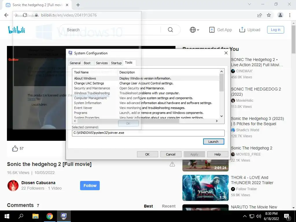Screen dimensions: 296x222
Task: Click Cancel in System Configuration
Action: click(x=171, y=154)
